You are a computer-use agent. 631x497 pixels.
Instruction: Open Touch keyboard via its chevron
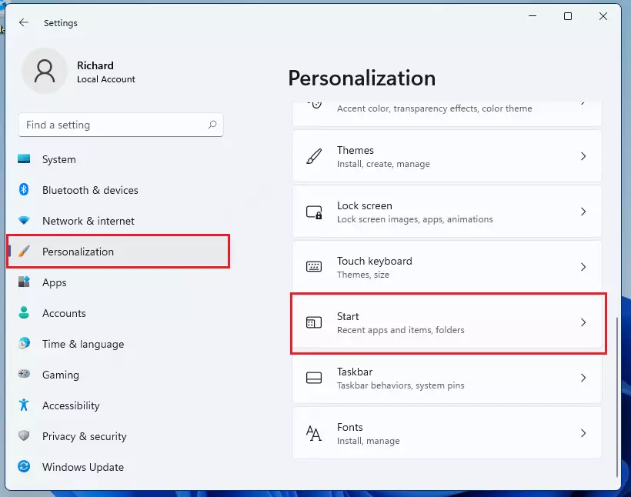pyautogui.click(x=583, y=267)
